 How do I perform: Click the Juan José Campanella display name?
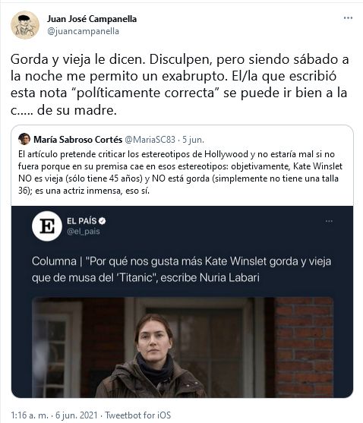(92, 19)
